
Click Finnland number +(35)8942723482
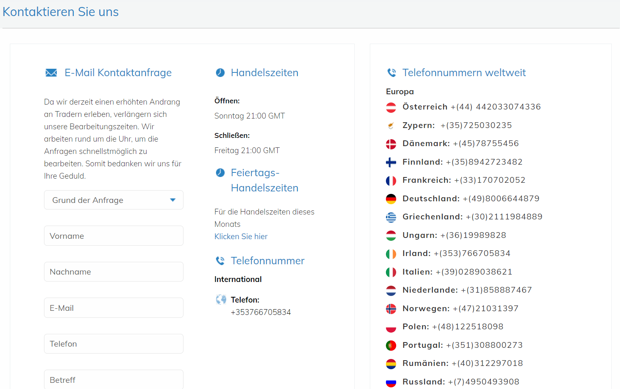pyautogui.click(x=484, y=162)
